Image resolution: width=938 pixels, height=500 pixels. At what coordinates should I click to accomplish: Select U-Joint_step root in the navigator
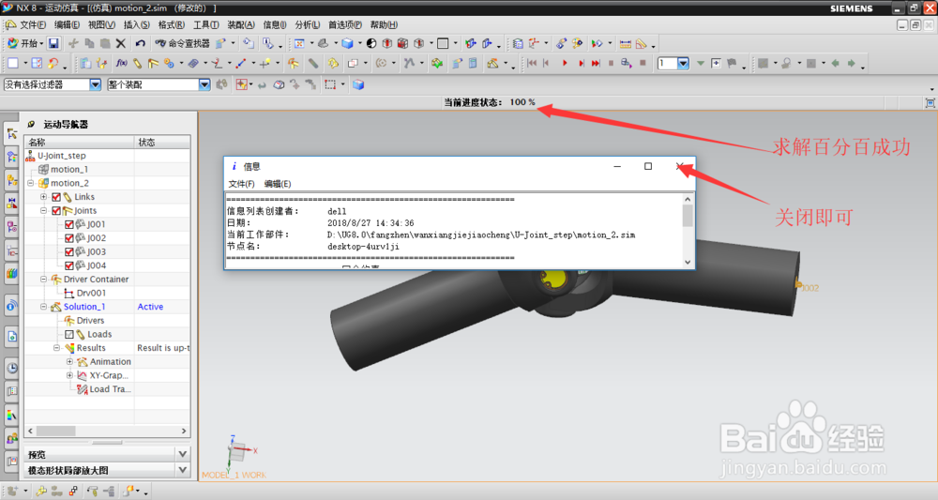pos(62,156)
